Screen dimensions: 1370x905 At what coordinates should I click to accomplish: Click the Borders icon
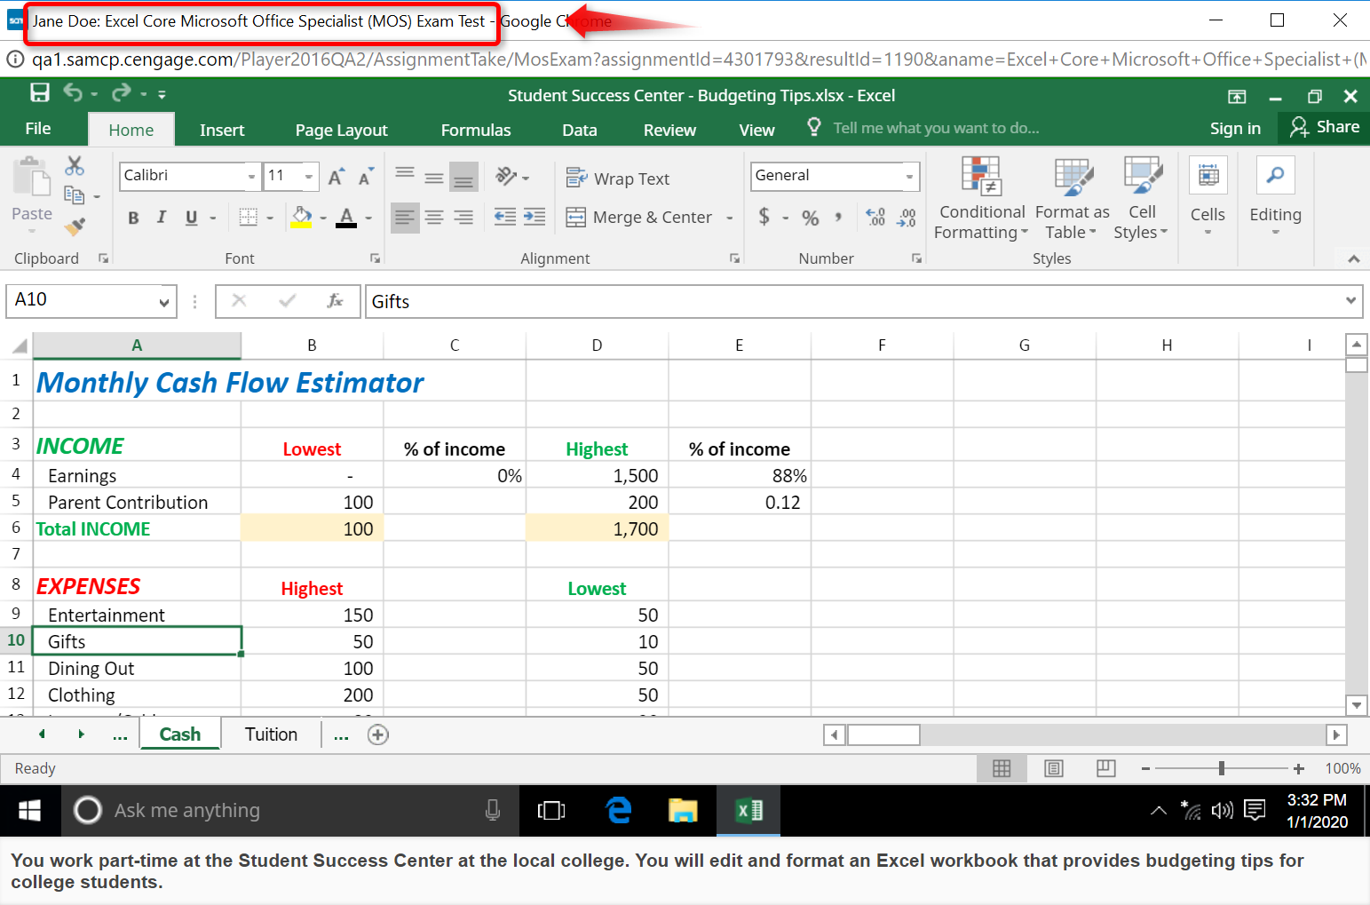[x=249, y=218]
